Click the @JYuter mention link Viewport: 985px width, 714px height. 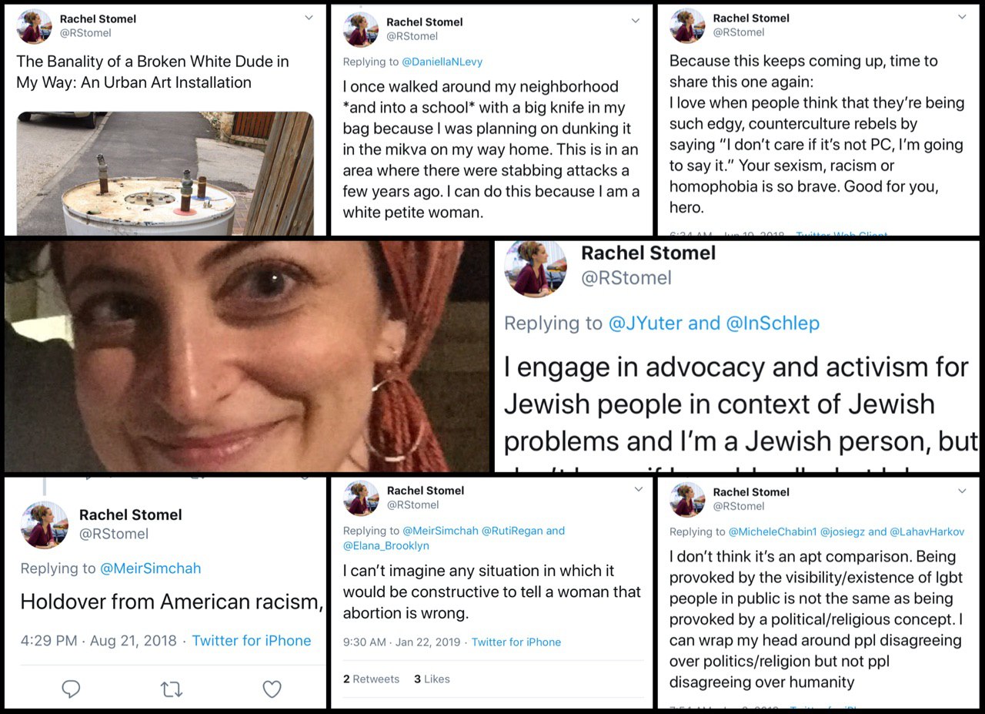coord(645,323)
